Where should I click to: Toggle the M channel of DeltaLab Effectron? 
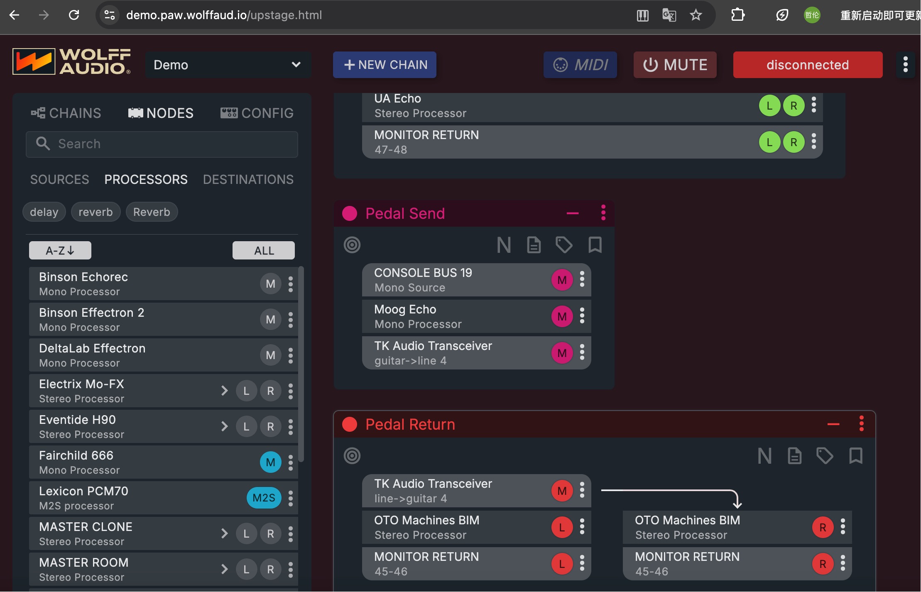point(270,355)
